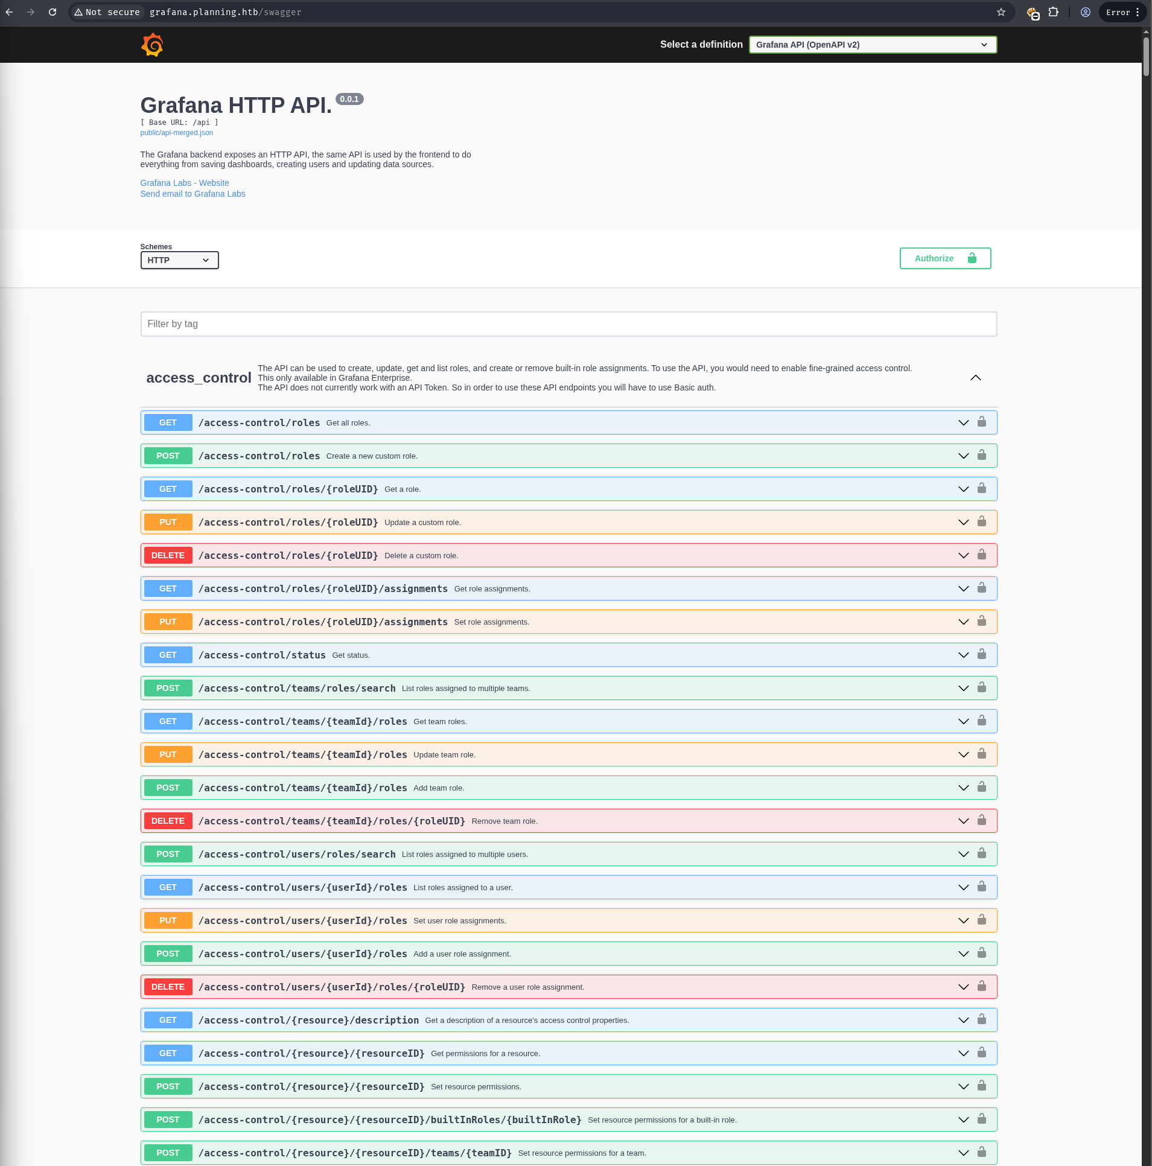Click the Grafana logo in header
This screenshot has width=1152, height=1166.
click(152, 45)
